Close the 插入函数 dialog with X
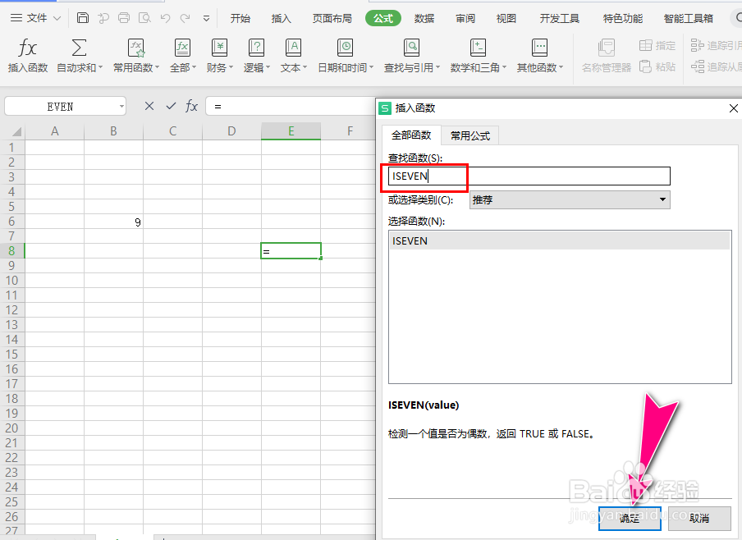 (x=733, y=108)
